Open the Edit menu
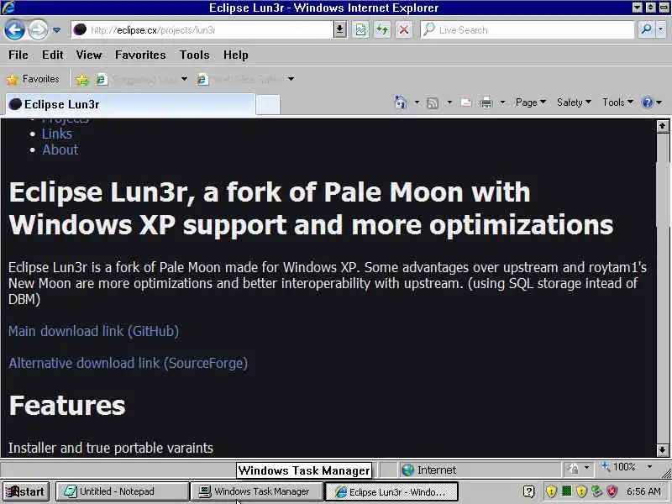 click(x=53, y=55)
